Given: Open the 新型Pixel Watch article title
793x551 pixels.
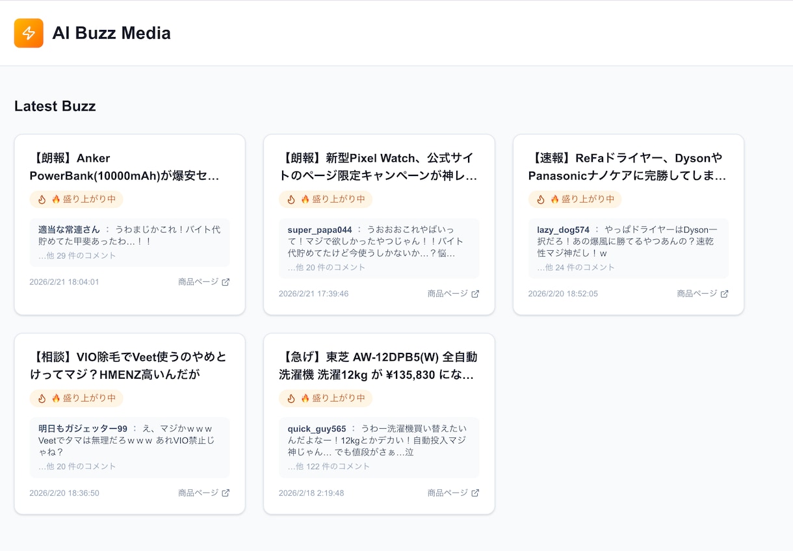Looking at the screenshot, I should tap(379, 167).
